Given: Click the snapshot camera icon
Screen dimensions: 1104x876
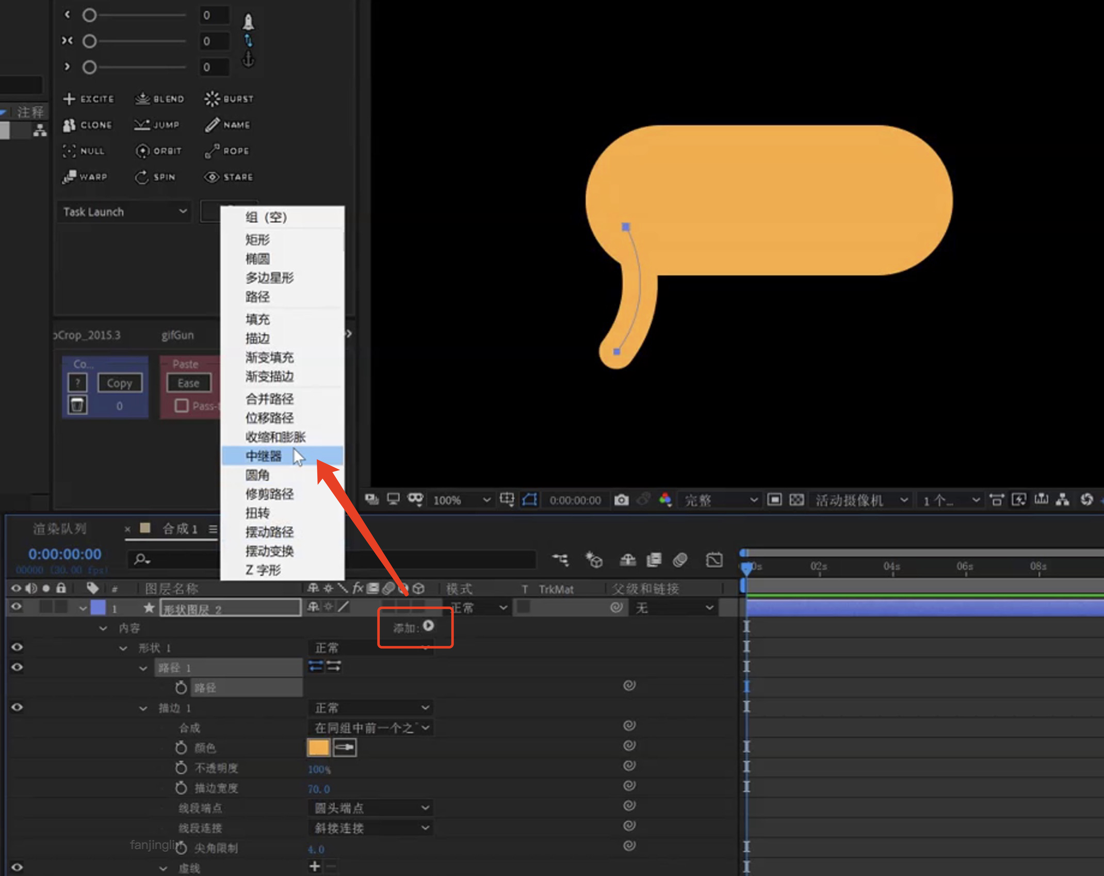Looking at the screenshot, I should pos(621,499).
